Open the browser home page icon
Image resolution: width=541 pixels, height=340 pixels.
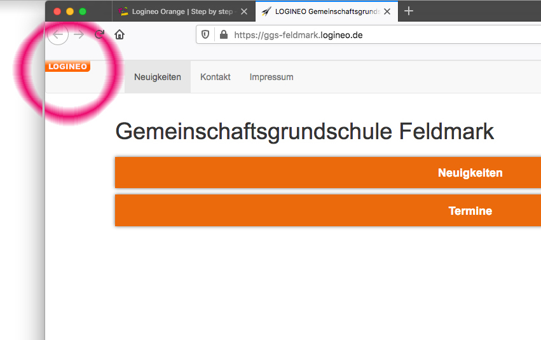pos(119,35)
